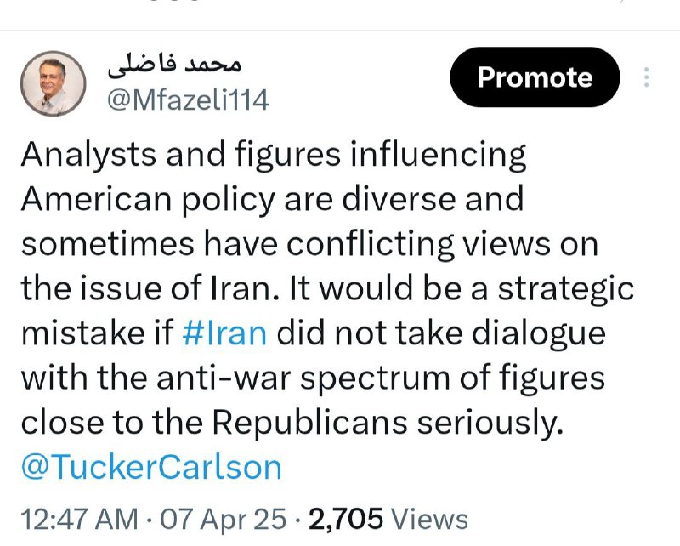Image resolution: width=680 pixels, height=546 pixels.
Task: Open the three-dot more options menu
Action: (x=646, y=77)
